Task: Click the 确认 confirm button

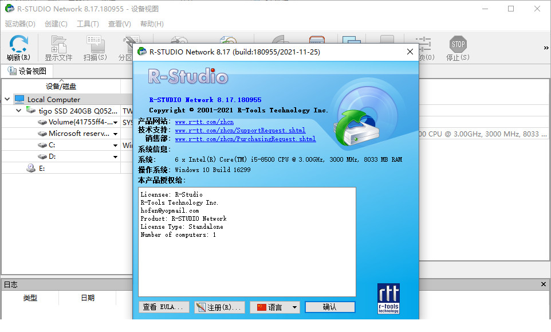Action: pos(330,307)
